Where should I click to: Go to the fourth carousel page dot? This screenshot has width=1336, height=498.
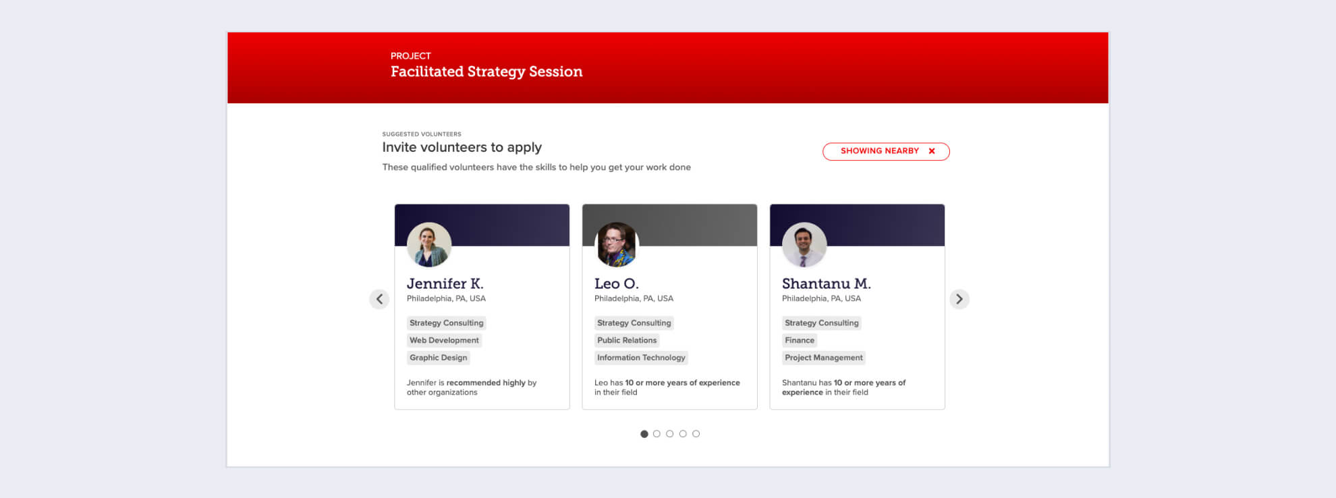click(683, 434)
